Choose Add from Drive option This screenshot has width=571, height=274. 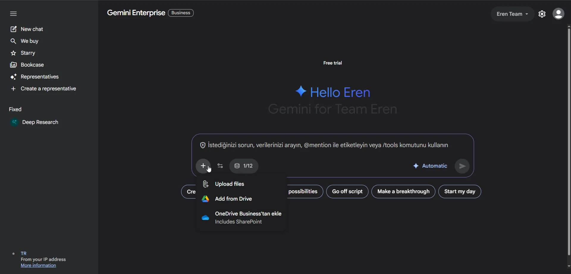[x=233, y=199]
